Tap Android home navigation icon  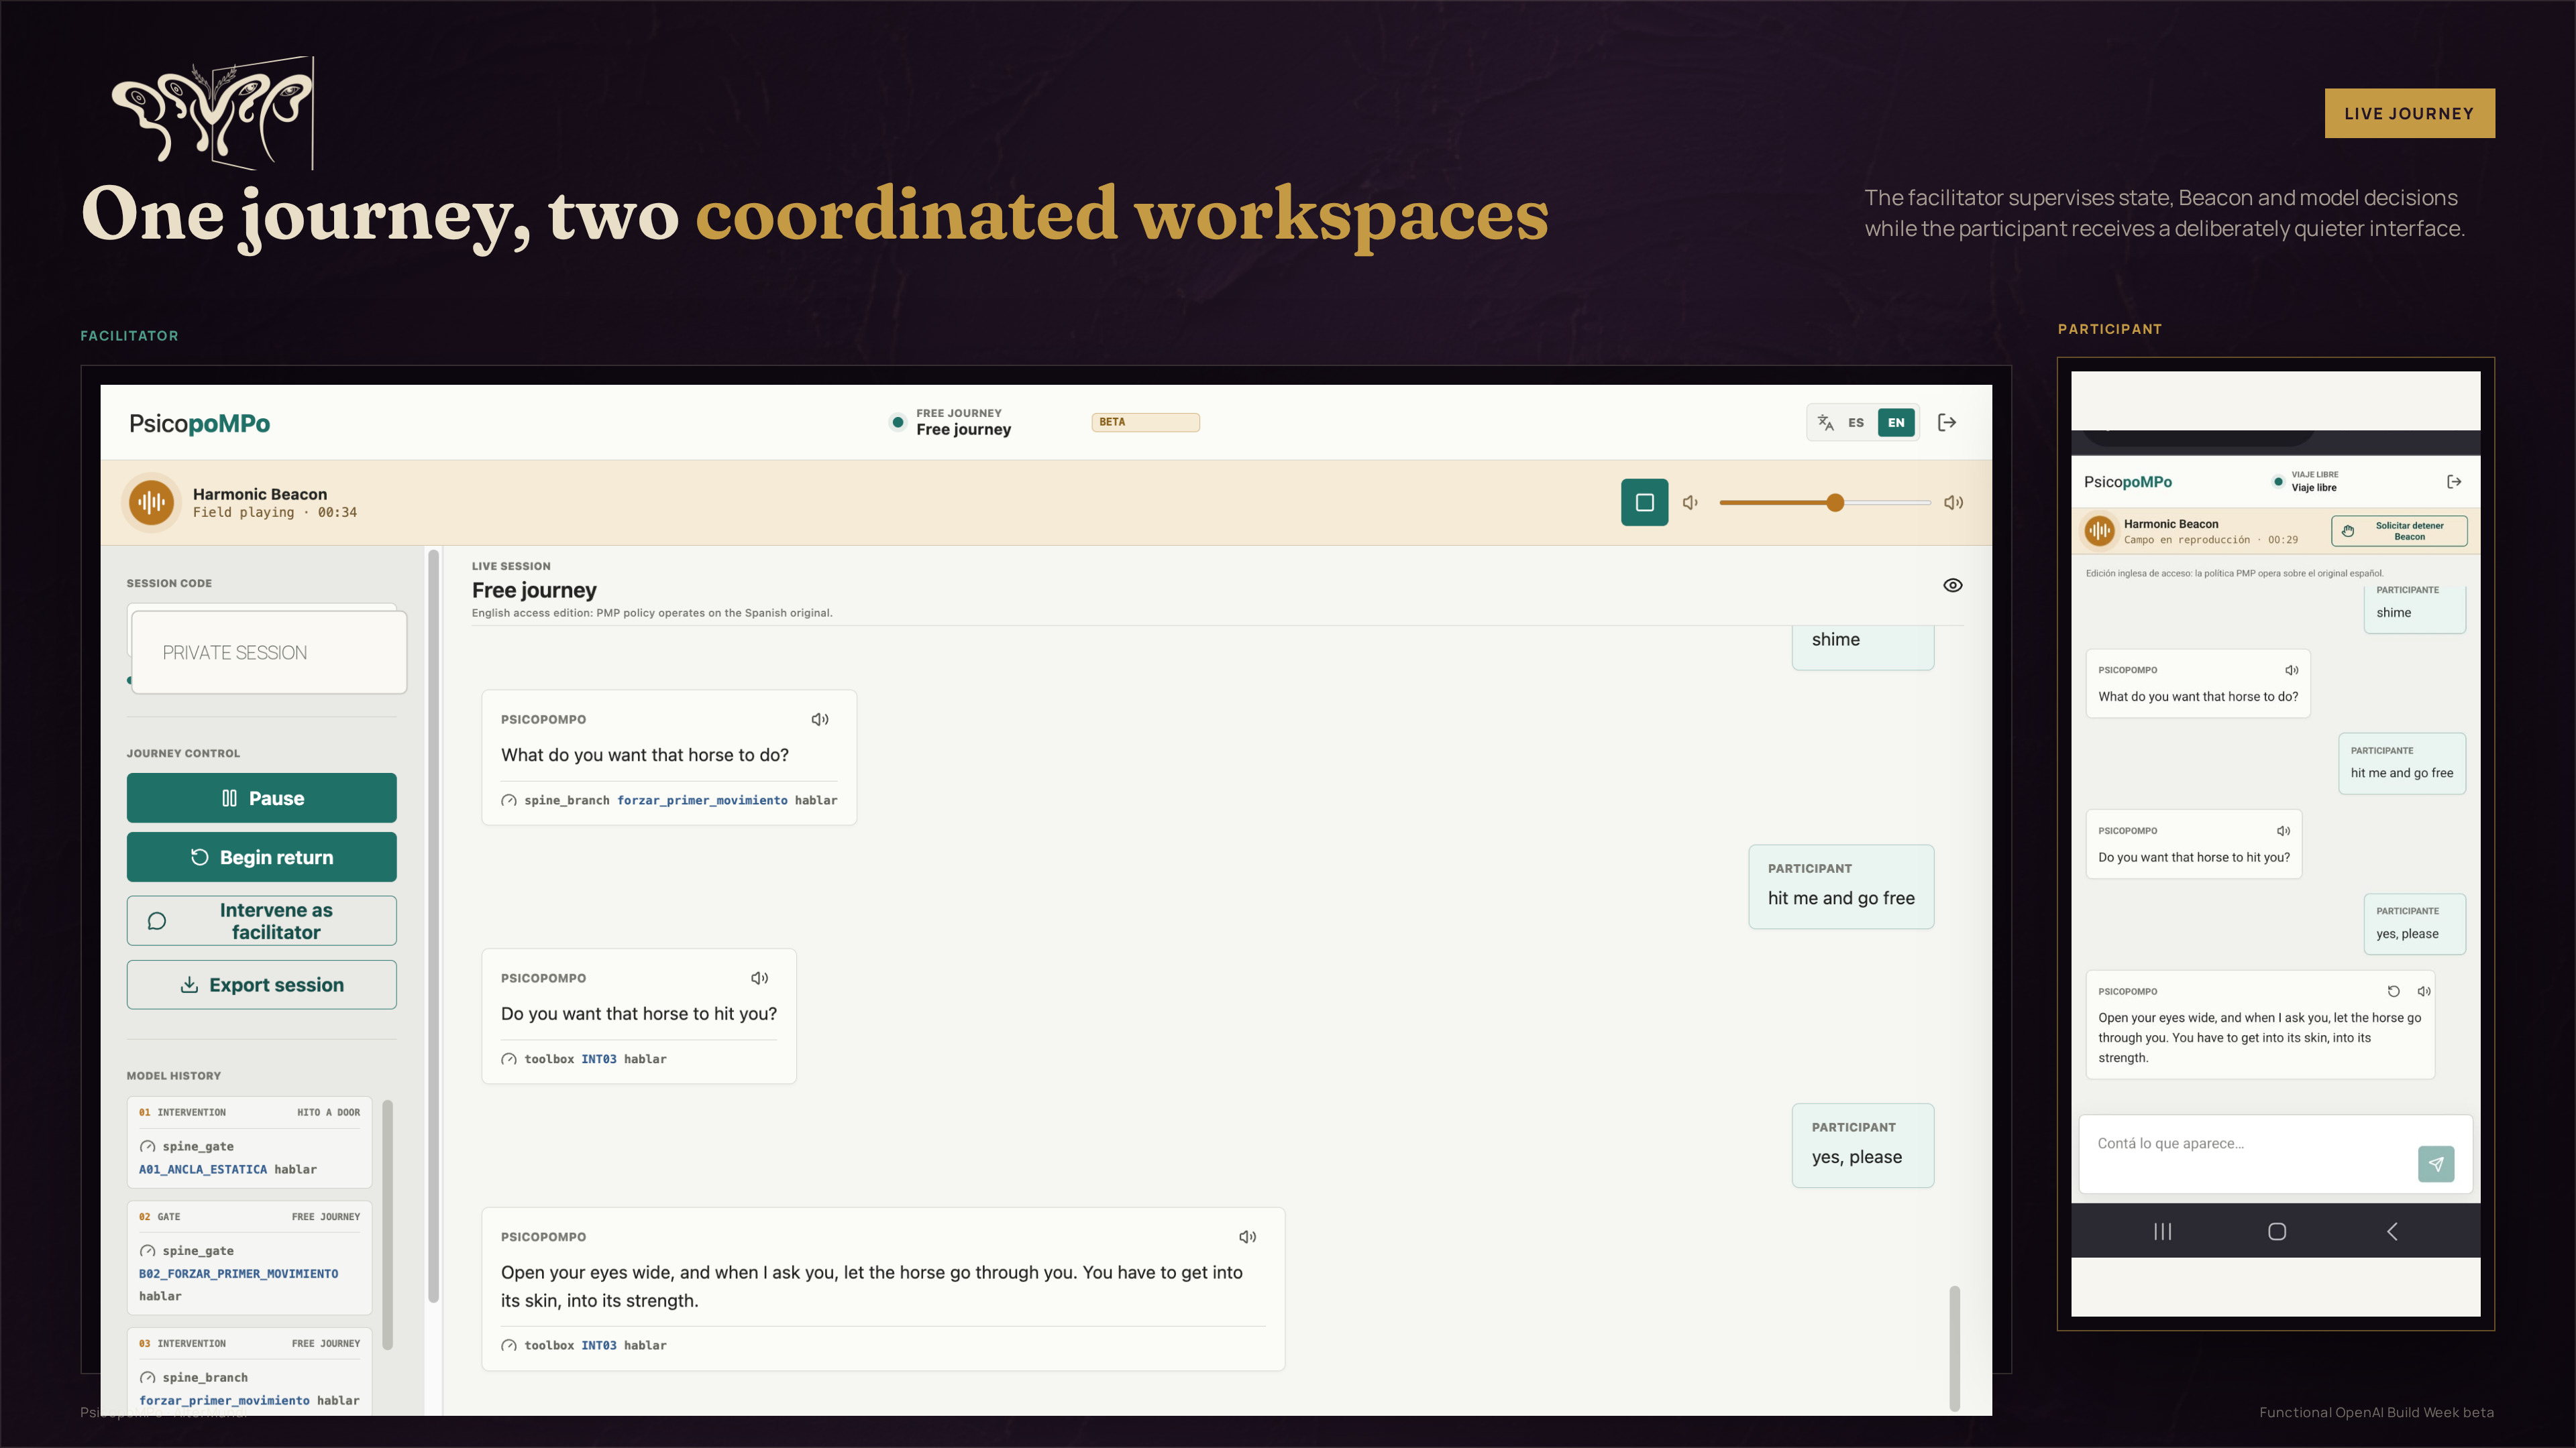click(2277, 1231)
